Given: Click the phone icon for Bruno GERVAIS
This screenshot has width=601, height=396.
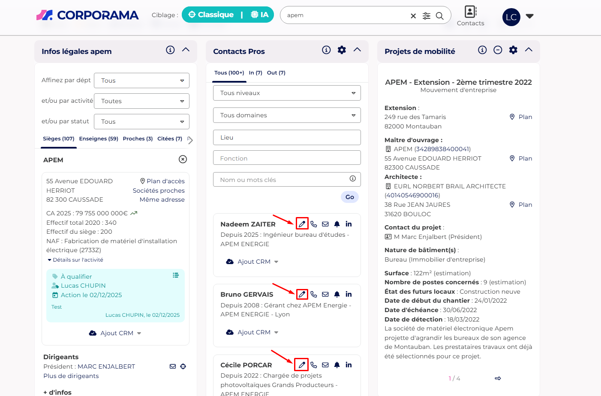Looking at the screenshot, I should click(x=314, y=295).
